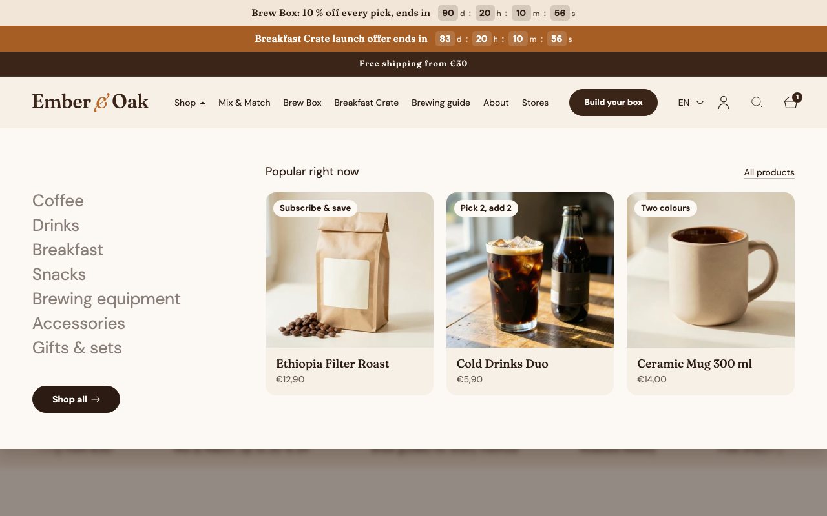
Task: Open the shopping basket icon
Action: (792, 101)
